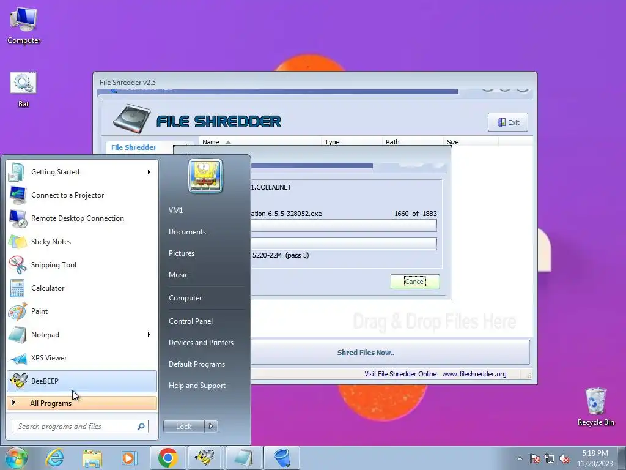Cancel the shredding progress dialog
Viewport: 626px width, 470px height.
(x=415, y=282)
